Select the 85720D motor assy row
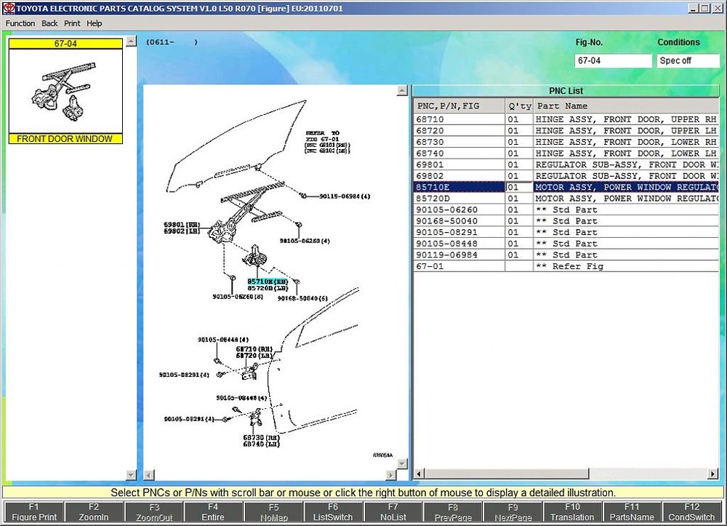This screenshot has width=727, height=526. coord(566,199)
